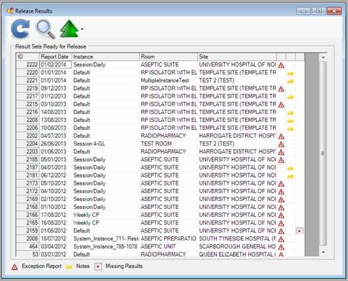Select the 16/08/2012 report date cell
Screen dimensions: 348x281
click(56, 223)
